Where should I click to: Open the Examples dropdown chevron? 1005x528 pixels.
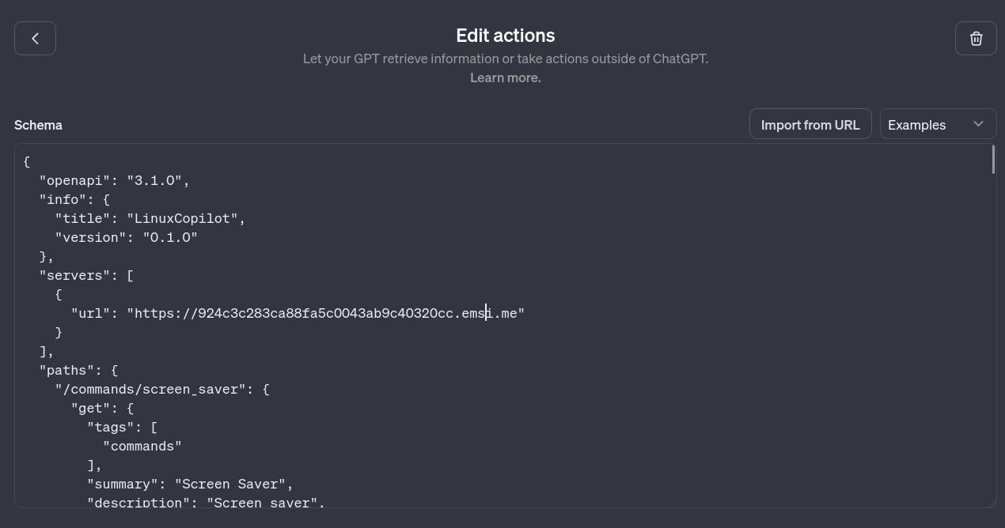pos(978,123)
